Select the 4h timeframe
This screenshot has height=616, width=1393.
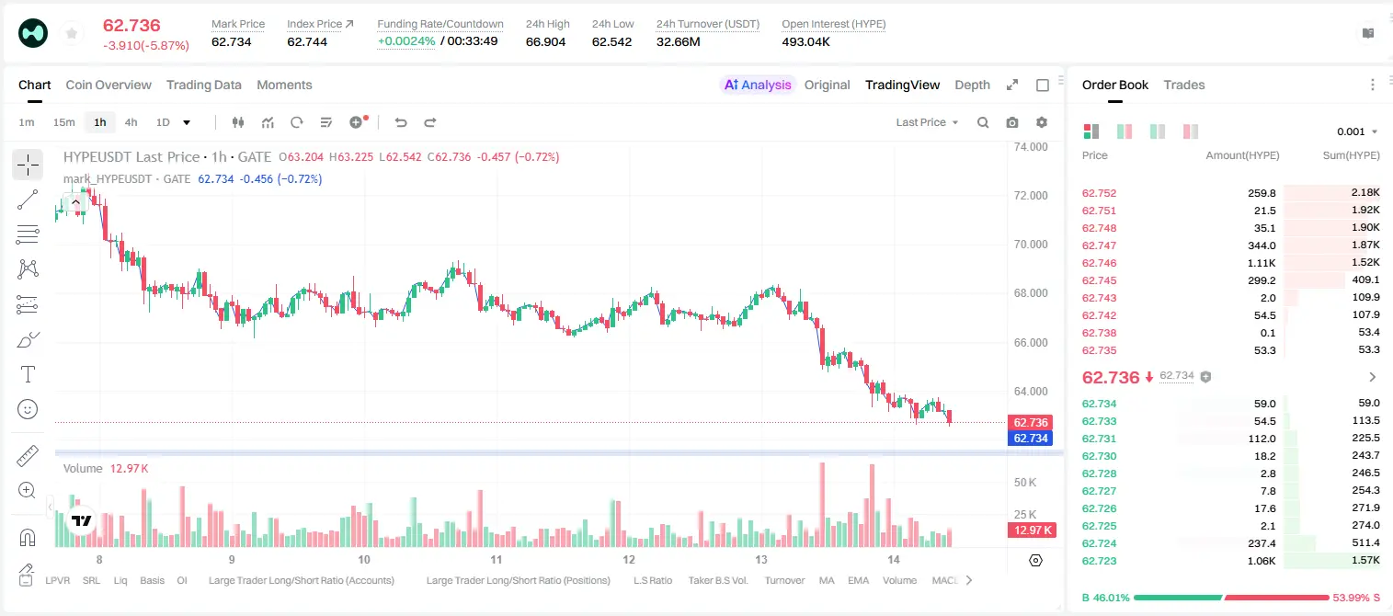coord(131,122)
